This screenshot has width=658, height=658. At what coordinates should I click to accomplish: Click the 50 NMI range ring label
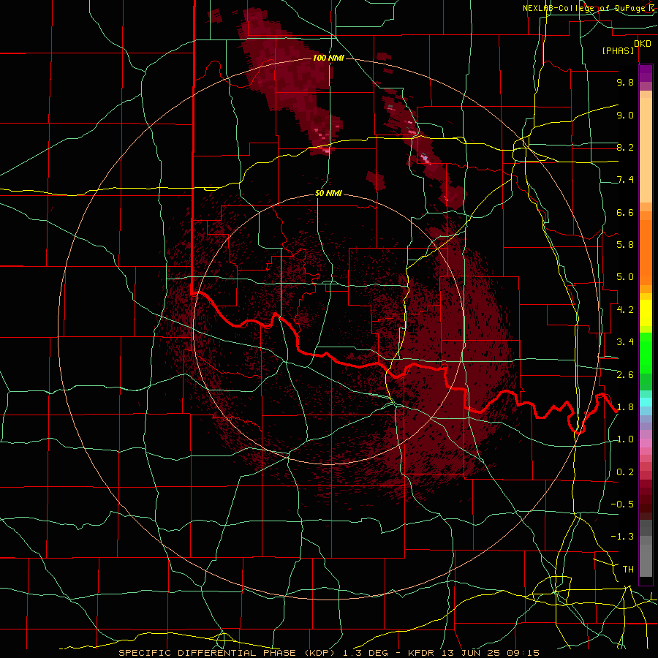click(x=328, y=194)
